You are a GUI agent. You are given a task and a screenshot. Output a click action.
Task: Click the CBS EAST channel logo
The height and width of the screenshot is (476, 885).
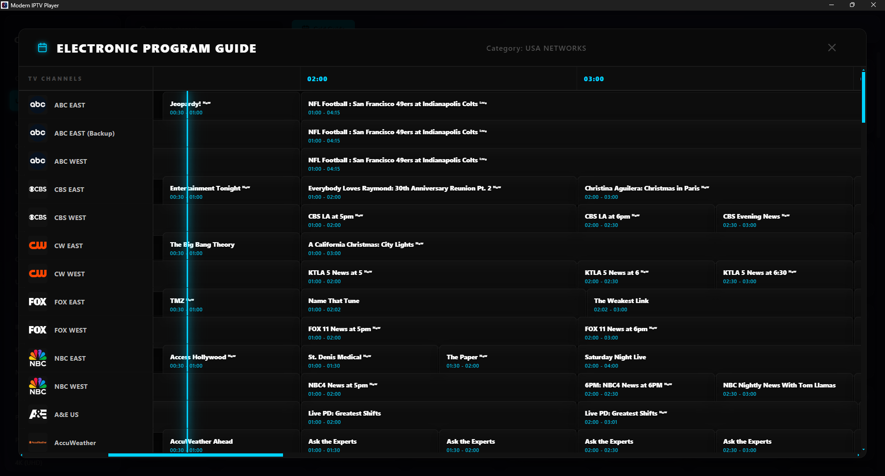pos(37,189)
